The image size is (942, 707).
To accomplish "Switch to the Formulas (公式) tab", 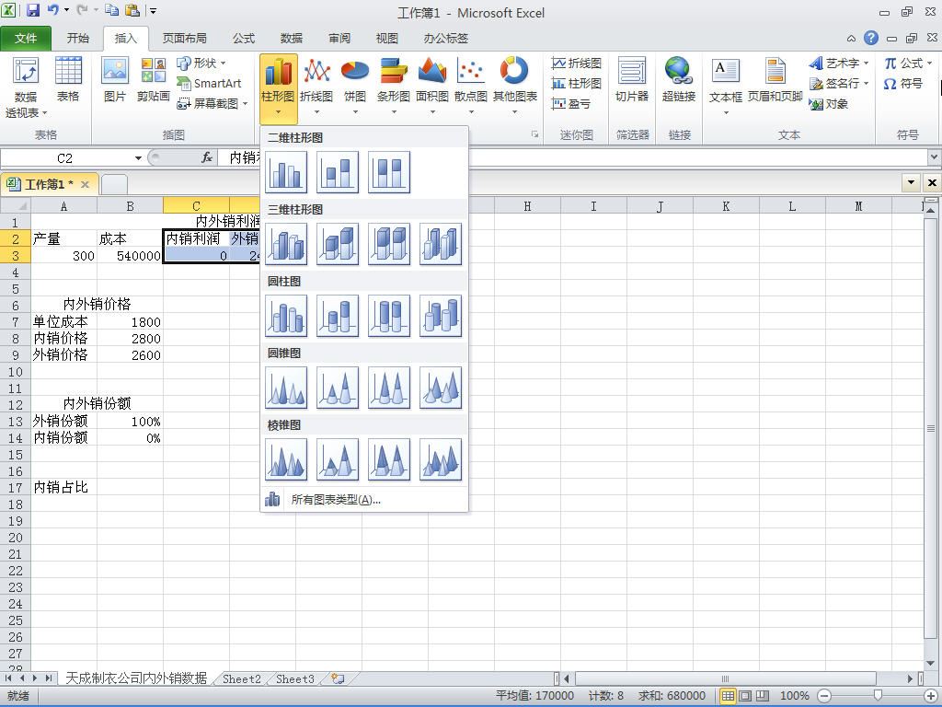I will (x=243, y=39).
